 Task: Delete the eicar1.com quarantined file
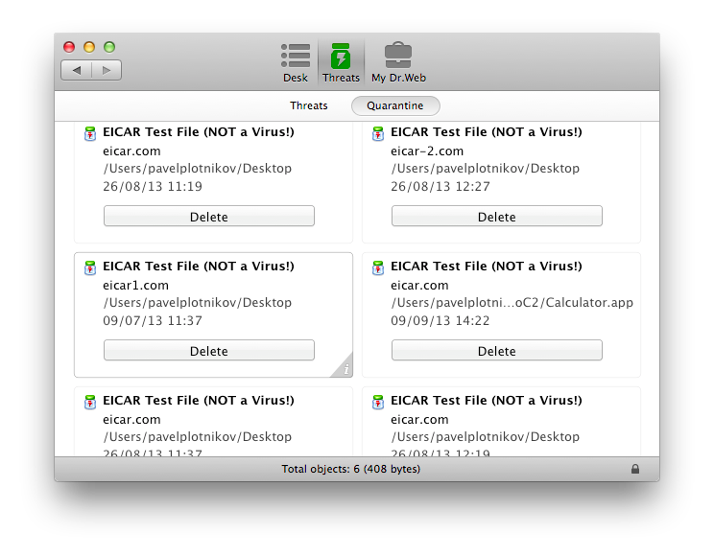tap(209, 350)
